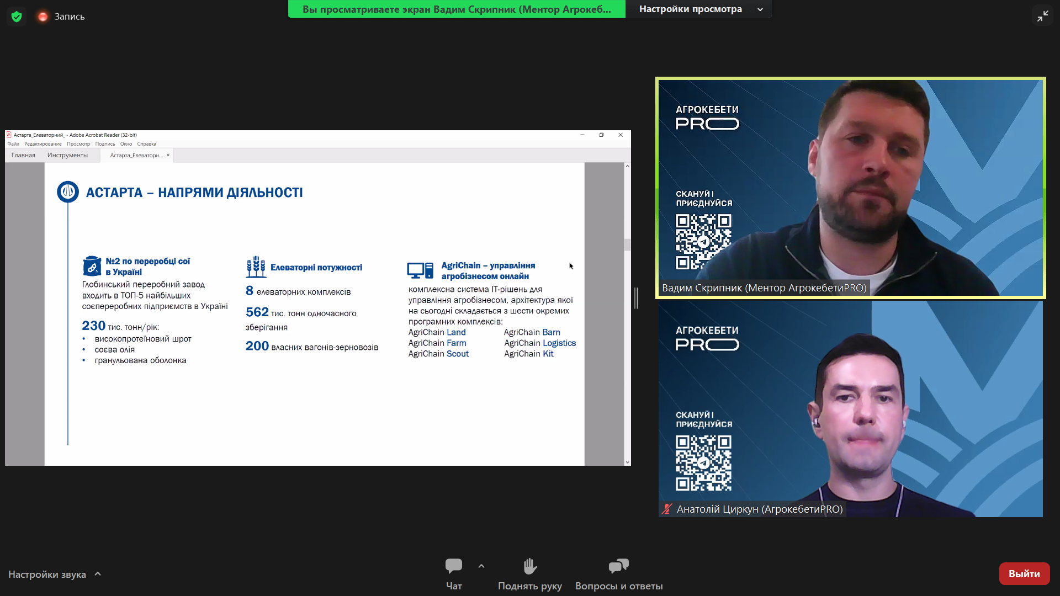Expand the chevron next to Чат
The height and width of the screenshot is (596, 1060).
point(481,566)
